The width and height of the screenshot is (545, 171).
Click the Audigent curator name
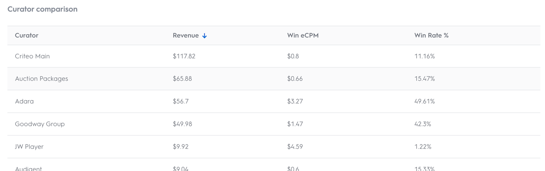click(x=28, y=168)
